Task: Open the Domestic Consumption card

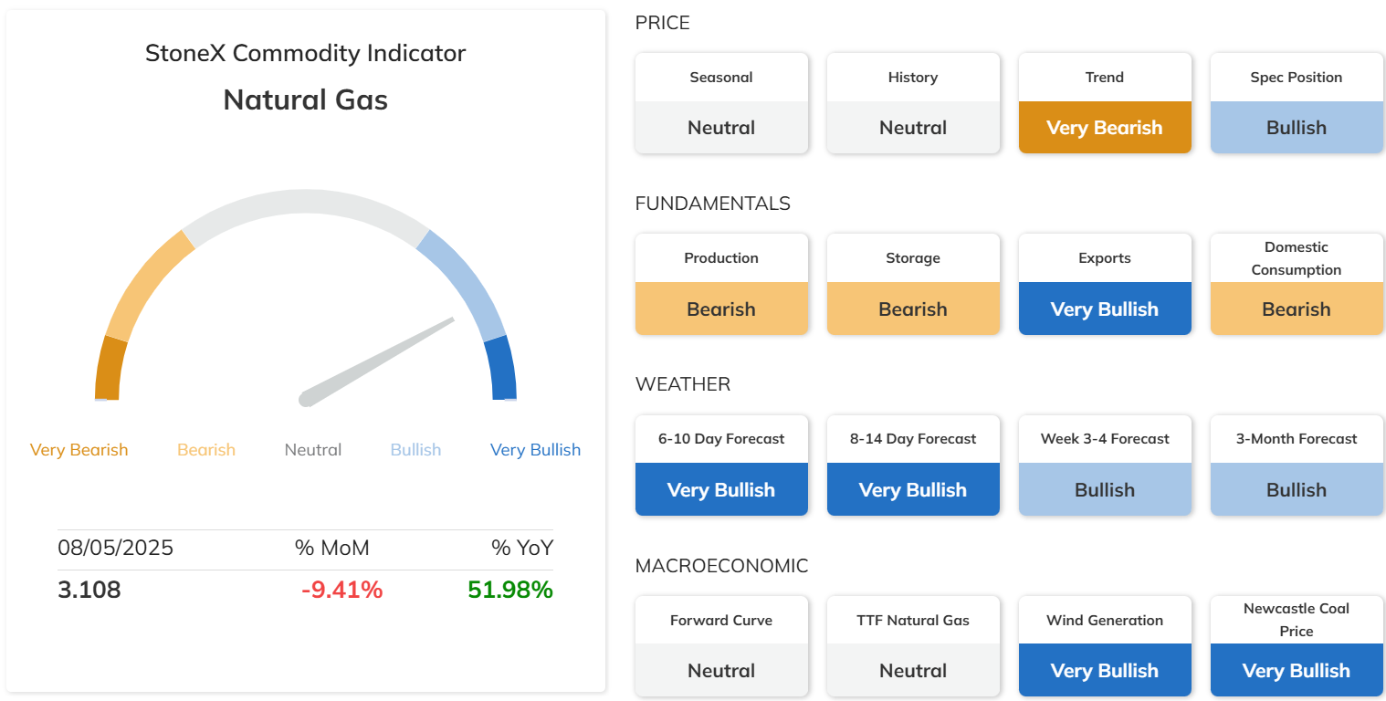Action: click(1297, 284)
